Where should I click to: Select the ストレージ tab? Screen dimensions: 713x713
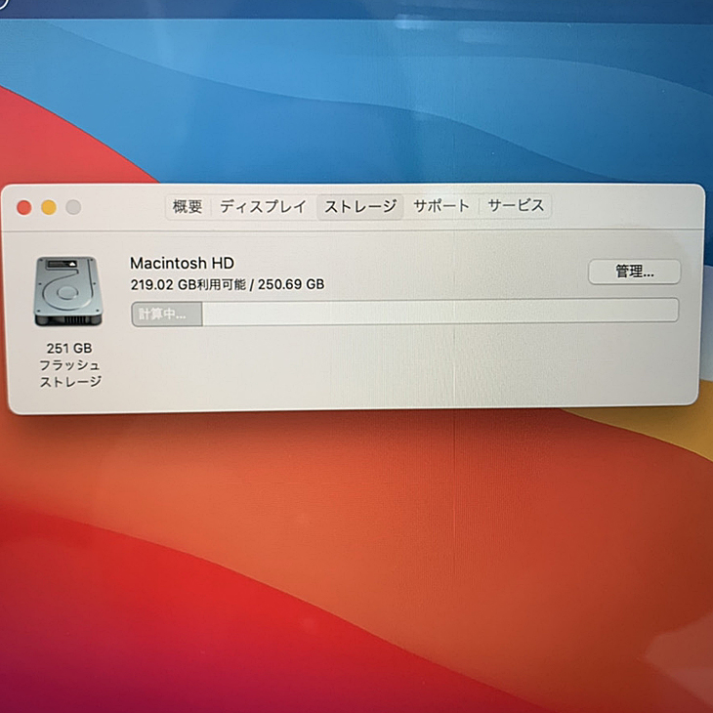pyautogui.click(x=360, y=207)
